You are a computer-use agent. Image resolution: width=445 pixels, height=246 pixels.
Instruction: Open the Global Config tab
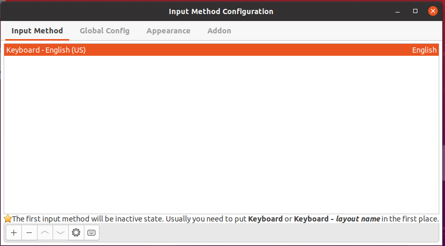coord(104,31)
